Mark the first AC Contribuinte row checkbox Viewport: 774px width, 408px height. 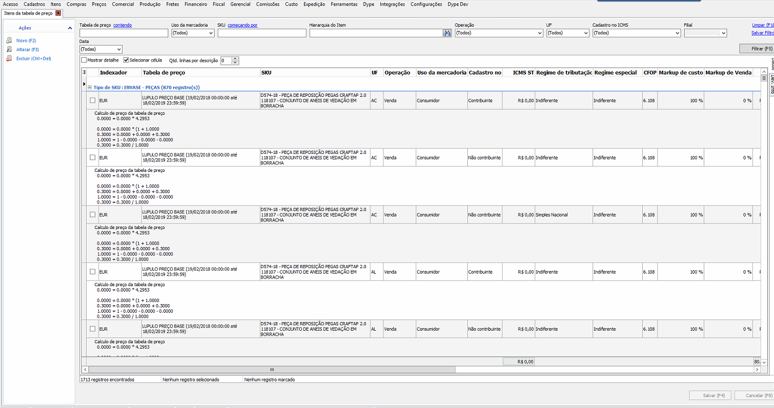pyautogui.click(x=93, y=100)
